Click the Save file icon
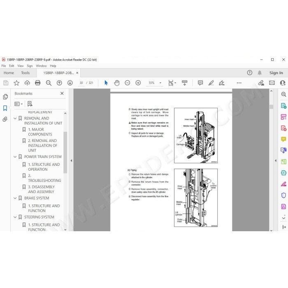The height and width of the screenshot is (288, 288). [x=6, y=83]
